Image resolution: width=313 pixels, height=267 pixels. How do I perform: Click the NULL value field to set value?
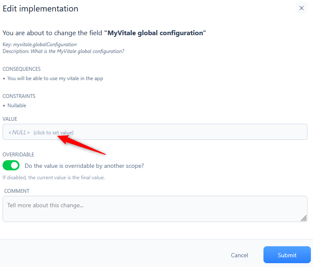click(x=155, y=132)
